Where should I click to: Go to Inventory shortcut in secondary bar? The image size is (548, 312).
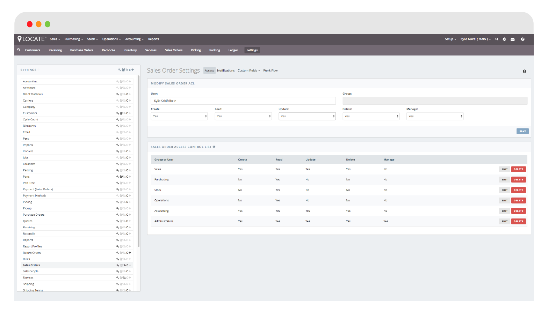[x=130, y=50]
